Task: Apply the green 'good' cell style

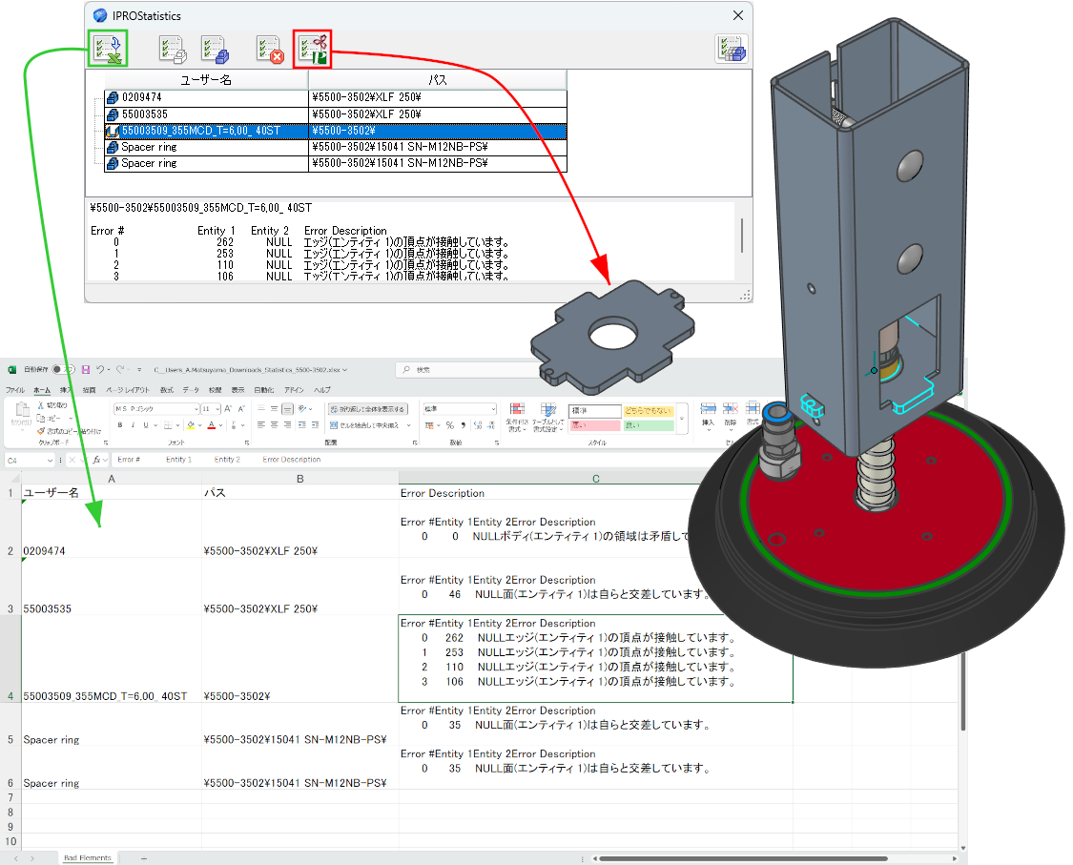Action: (x=649, y=425)
